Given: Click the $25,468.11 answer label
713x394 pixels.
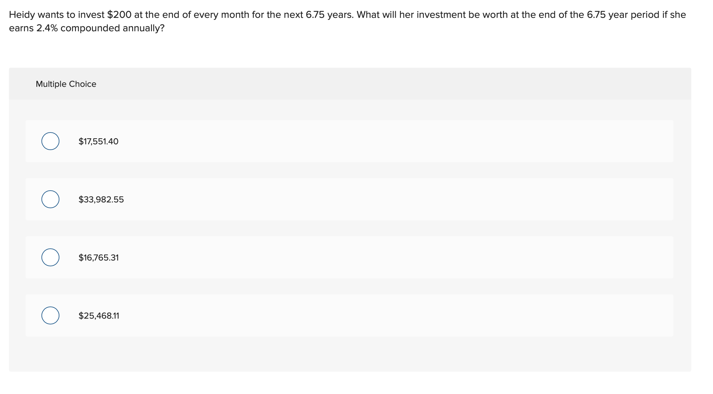Looking at the screenshot, I should click(99, 316).
